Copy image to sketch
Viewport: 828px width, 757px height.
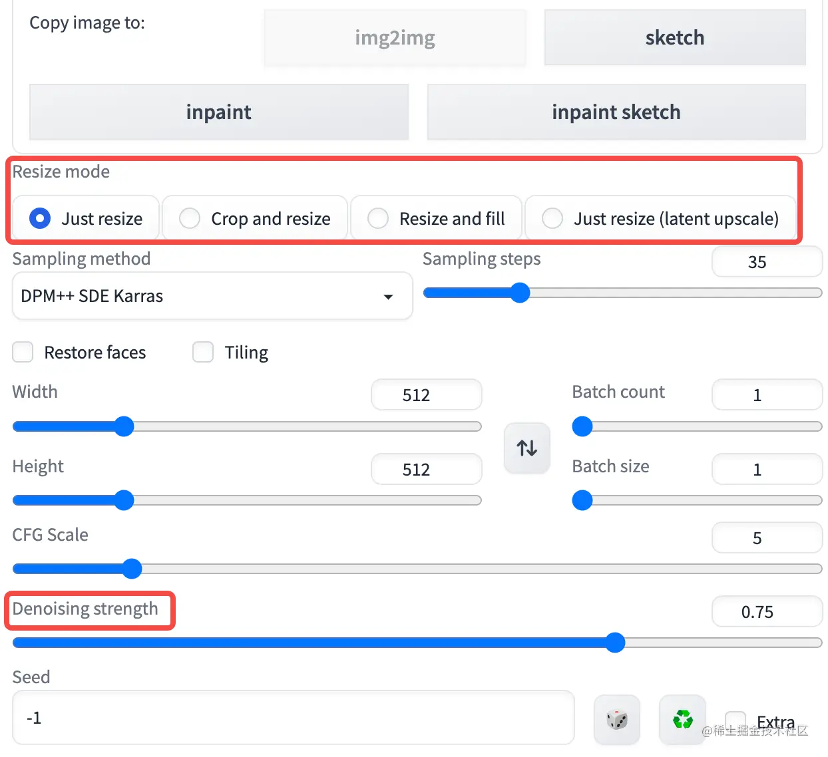674,38
